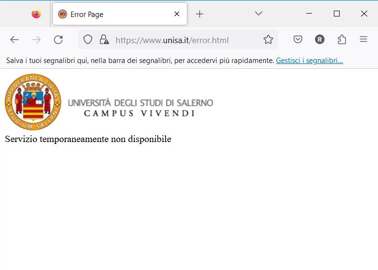Minimize the Firefox window
378x270 pixels.
click(x=309, y=14)
